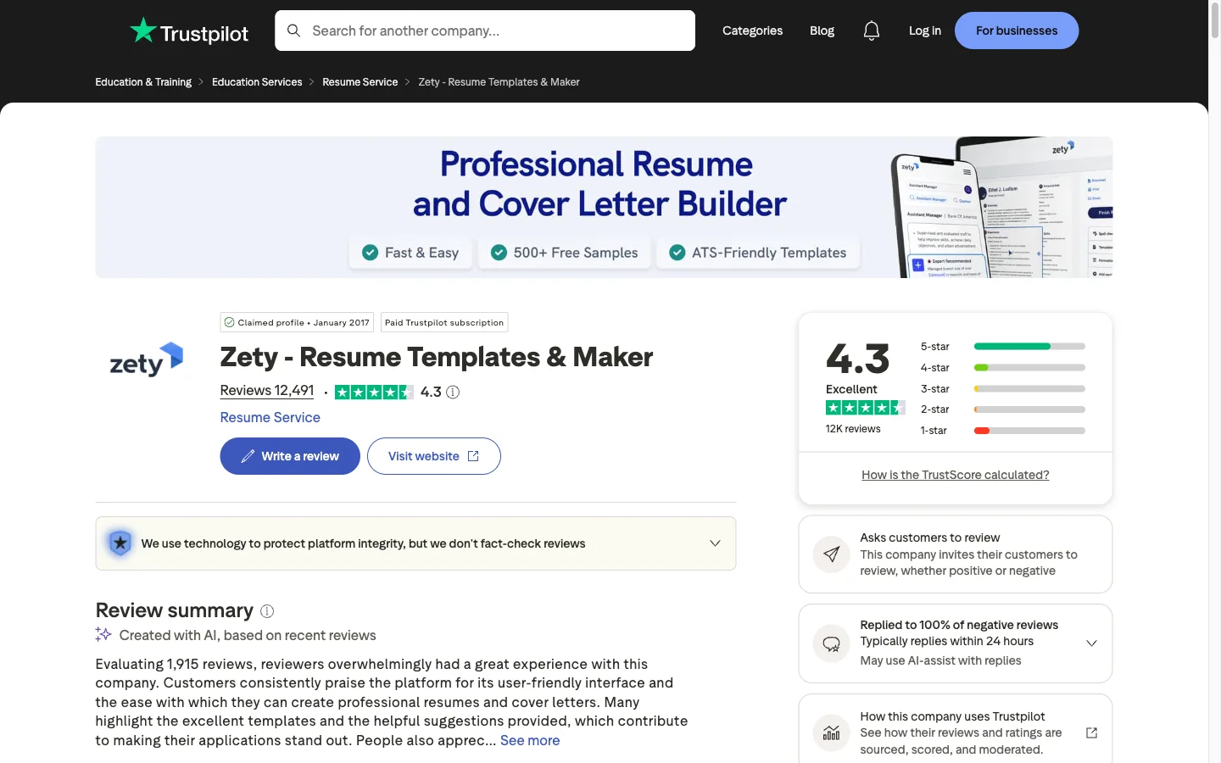Click the Claimed profile January 2017 badge
The image size is (1221, 763).
coord(297,322)
